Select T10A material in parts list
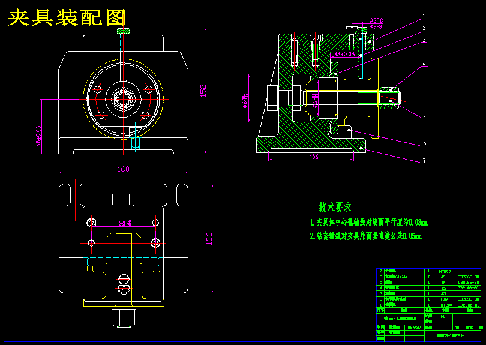Screen dimensions: 486x345 (444, 299)
